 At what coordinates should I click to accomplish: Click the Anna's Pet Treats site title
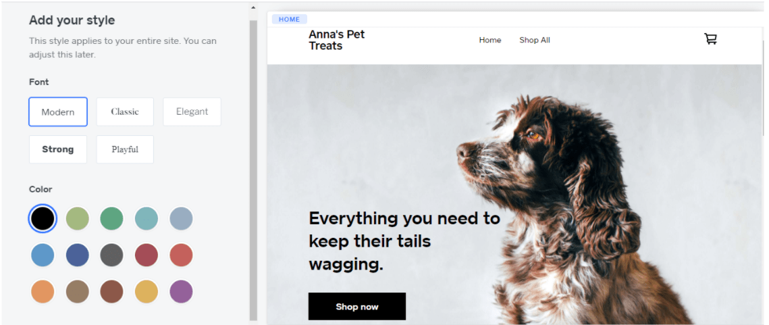[337, 41]
